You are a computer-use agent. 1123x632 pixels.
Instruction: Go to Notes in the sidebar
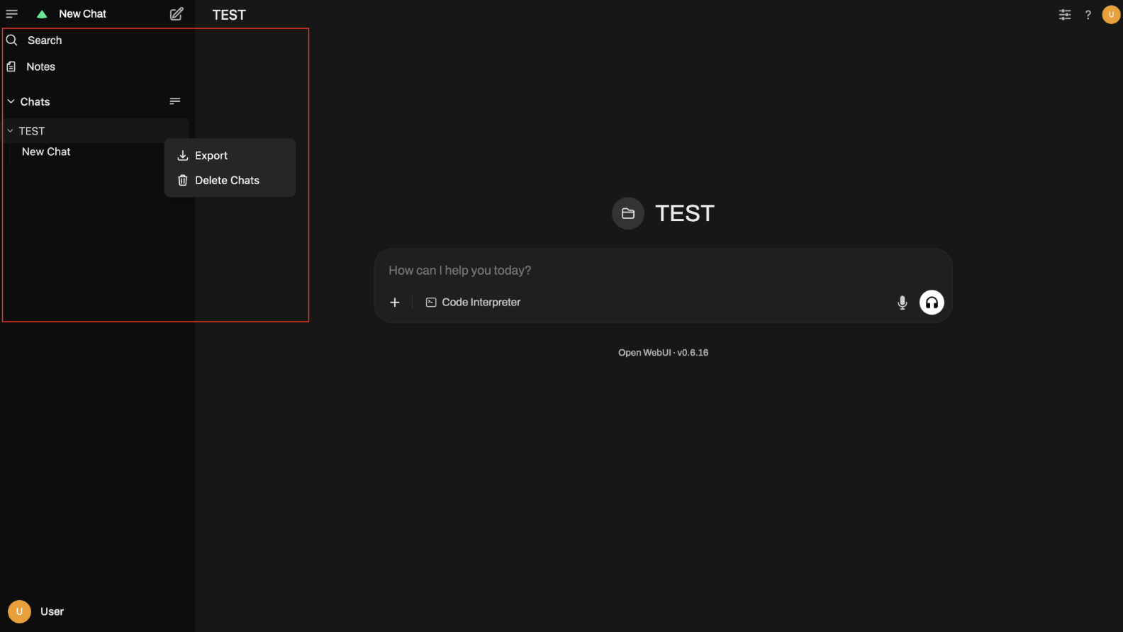pos(40,67)
